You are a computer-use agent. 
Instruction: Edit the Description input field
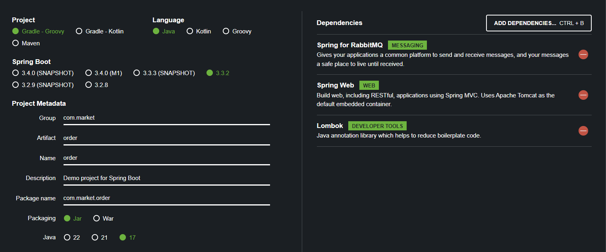click(x=166, y=178)
